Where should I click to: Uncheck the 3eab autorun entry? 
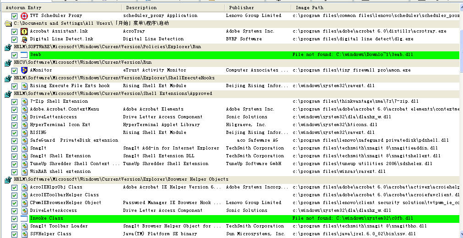[x=14, y=55]
